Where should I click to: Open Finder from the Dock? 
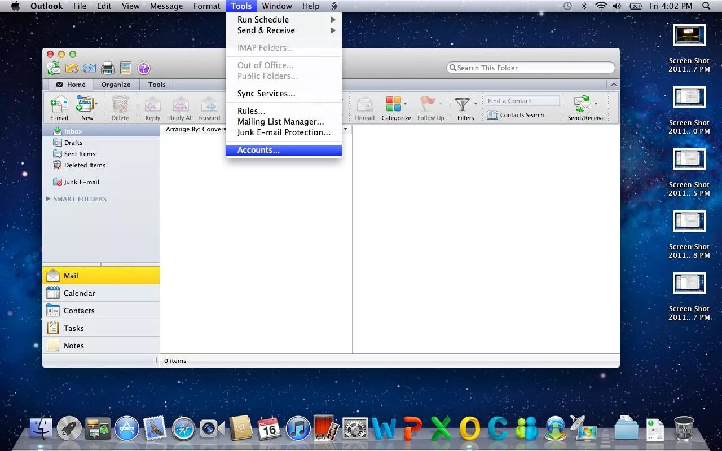pos(41,428)
